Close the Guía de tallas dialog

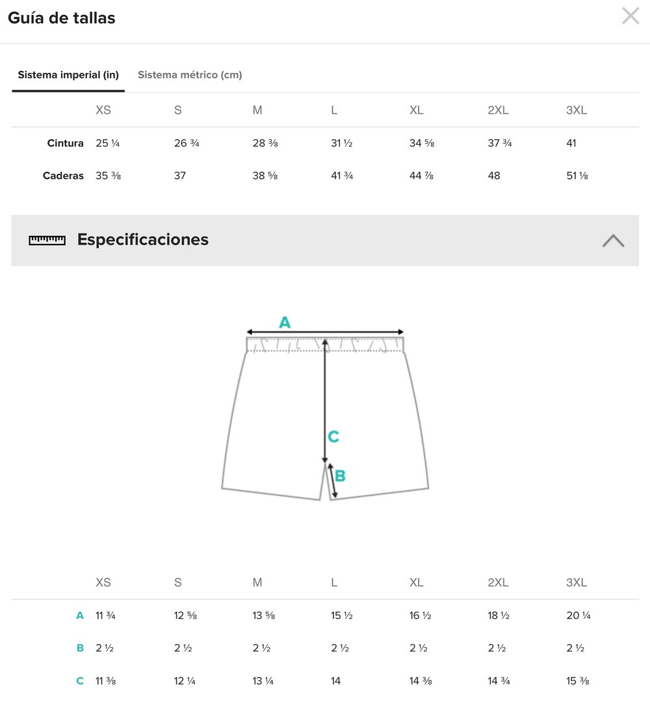(630, 16)
